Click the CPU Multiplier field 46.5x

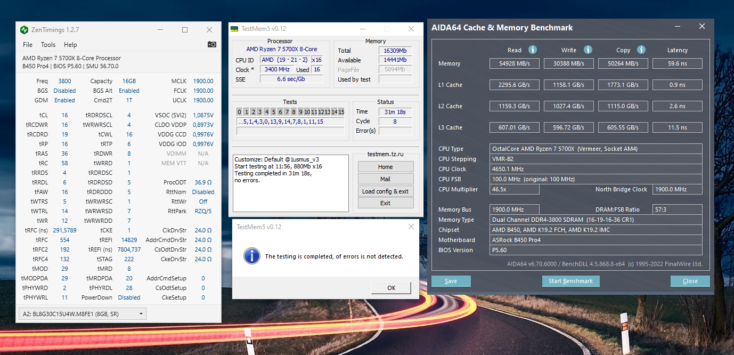pos(515,189)
